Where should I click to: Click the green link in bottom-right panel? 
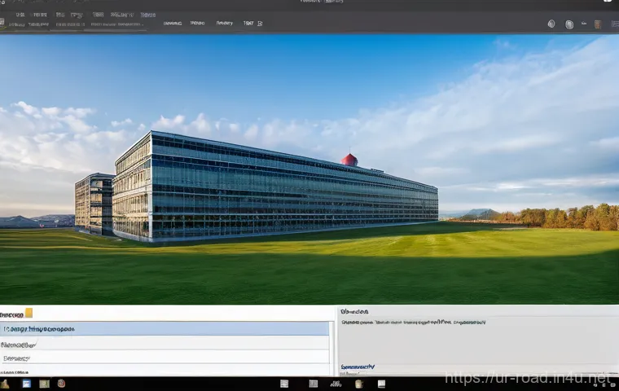358,367
